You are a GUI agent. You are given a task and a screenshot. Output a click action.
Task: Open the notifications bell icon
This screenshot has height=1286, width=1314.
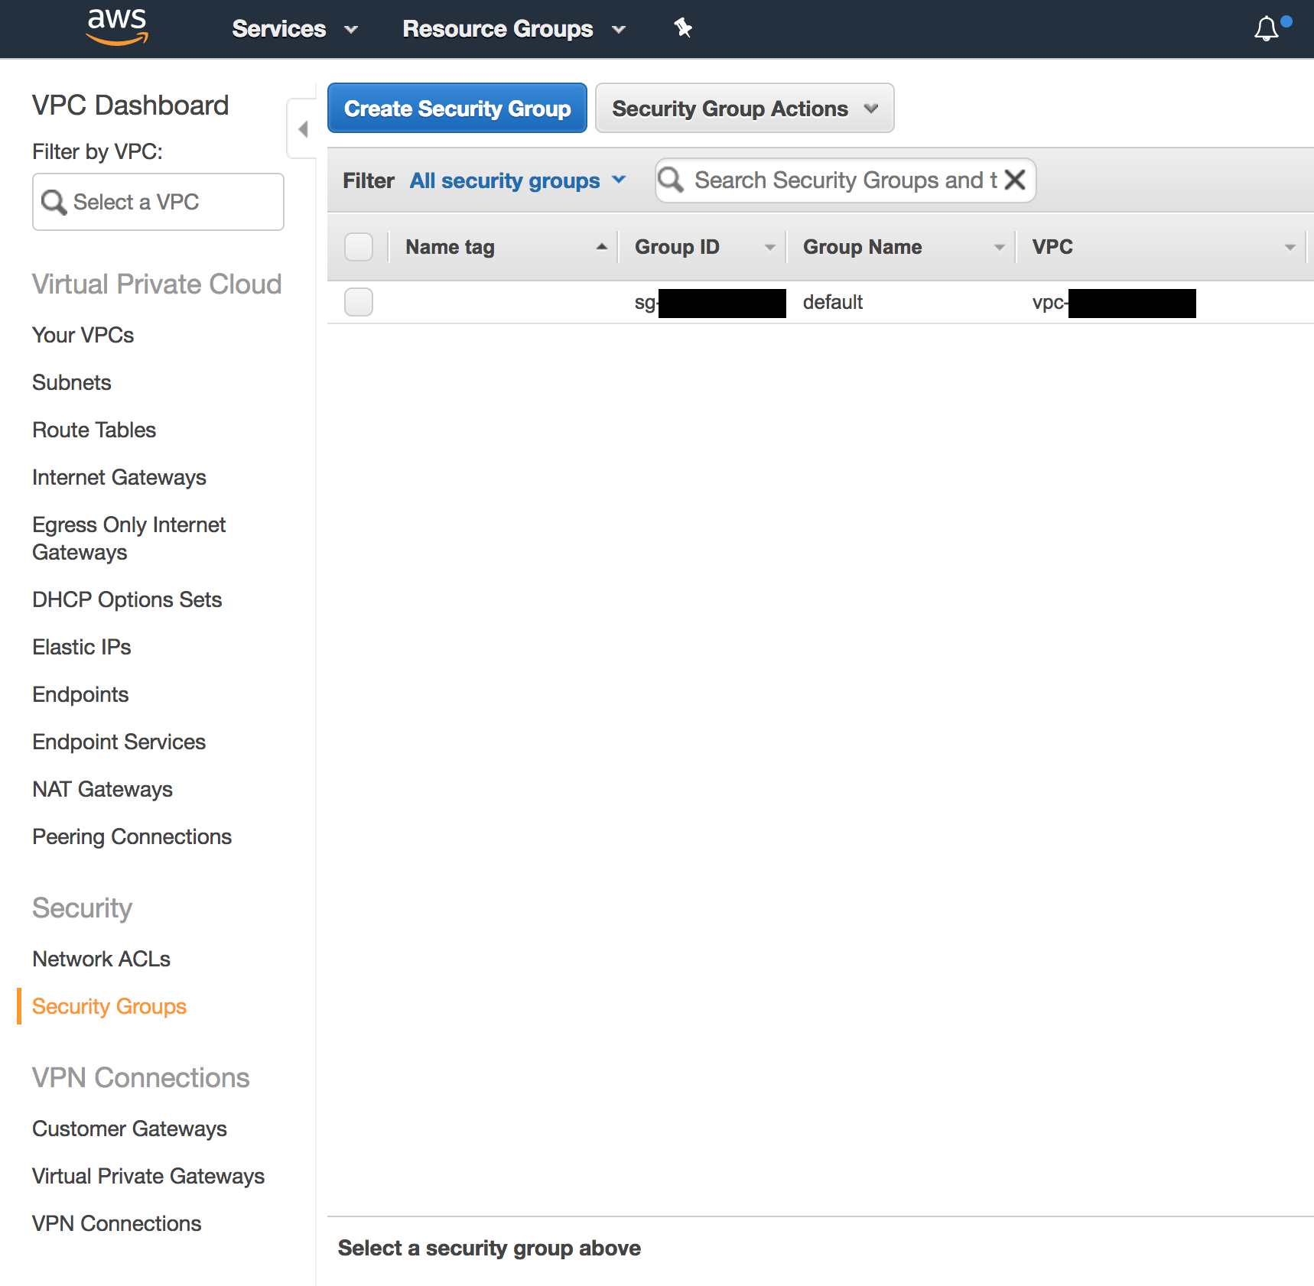[x=1267, y=29]
